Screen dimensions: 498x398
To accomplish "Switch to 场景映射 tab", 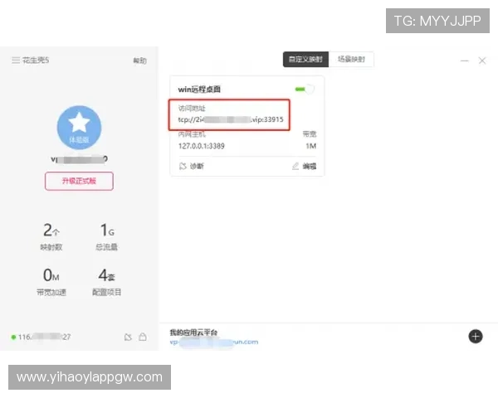I will 351,60.
